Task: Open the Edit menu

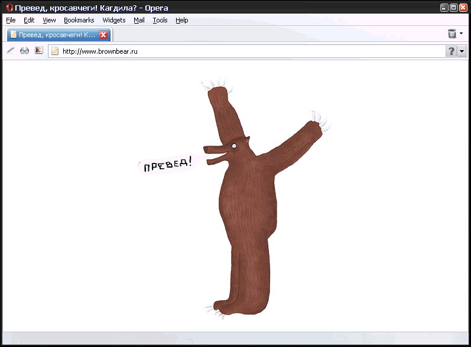Action: point(29,20)
